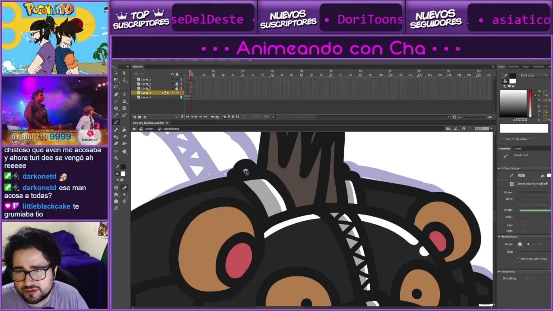Go to first frame of timeline
This screenshot has width=553, height=311.
[x=187, y=117]
